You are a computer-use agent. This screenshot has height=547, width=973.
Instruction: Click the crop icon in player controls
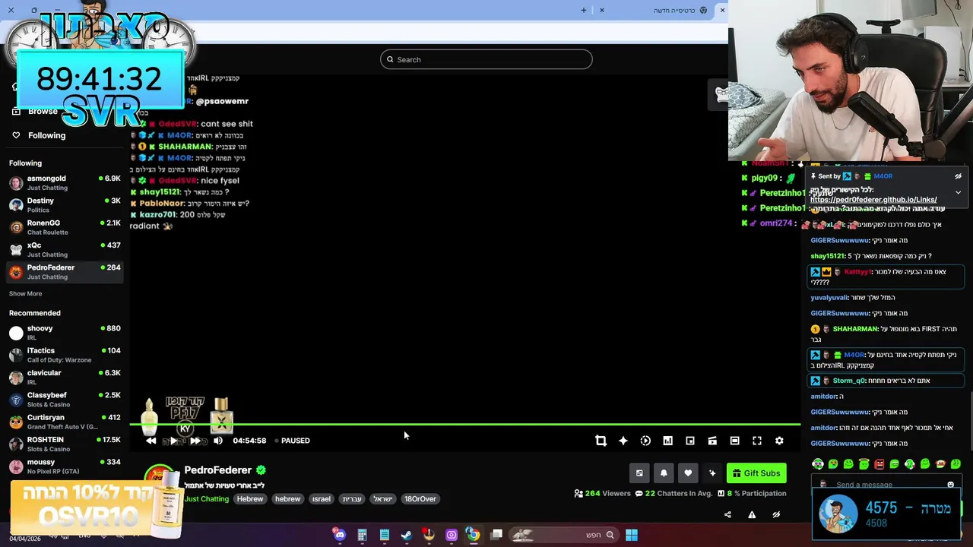(601, 441)
